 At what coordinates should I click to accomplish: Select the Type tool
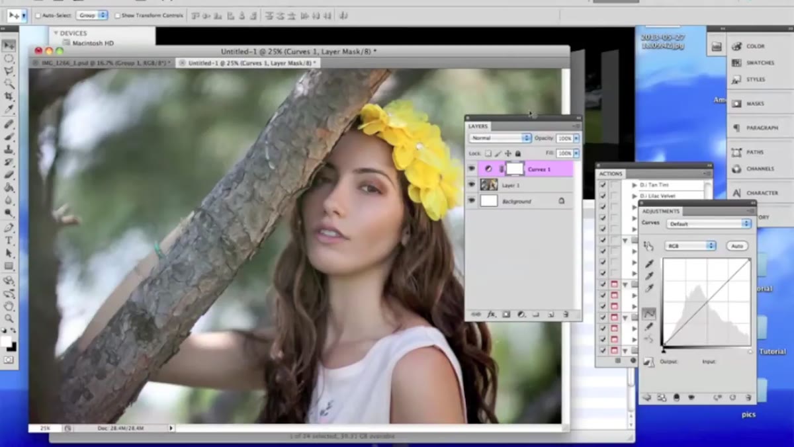(x=9, y=240)
